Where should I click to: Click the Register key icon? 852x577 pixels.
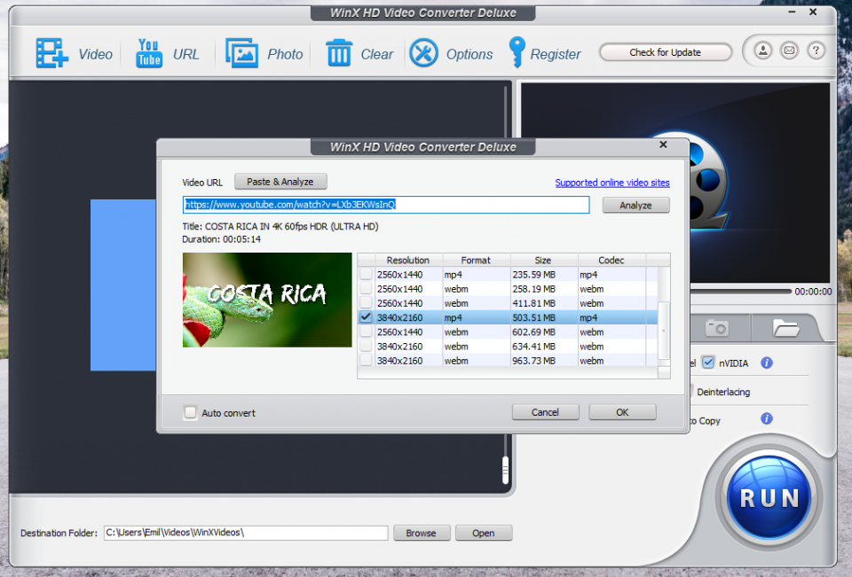click(x=517, y=53)
